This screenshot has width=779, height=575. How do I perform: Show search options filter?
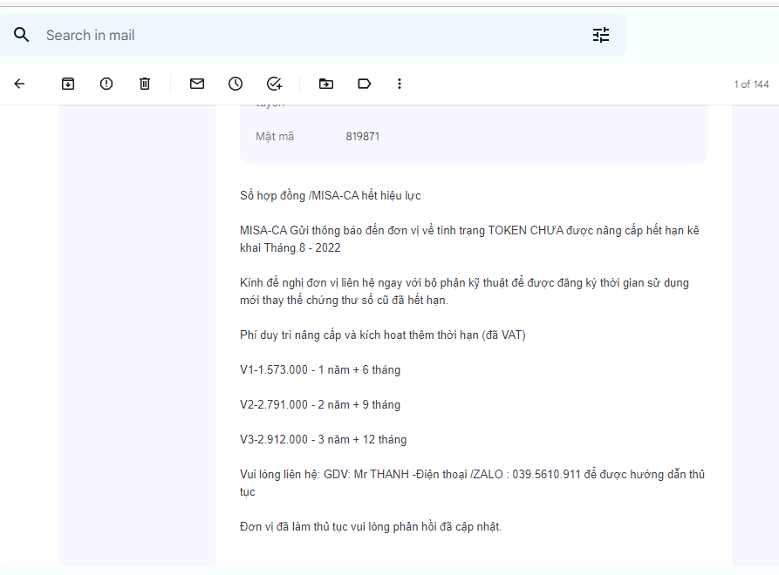point(601,35)
